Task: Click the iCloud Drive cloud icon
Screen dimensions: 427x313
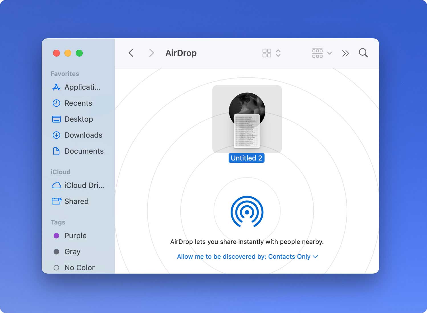Action: click(56, 185)
